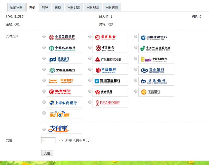Viewport: 209px width, 165px height.
Task: Choose 兴业银行 radio option
Action: (136, 69)
